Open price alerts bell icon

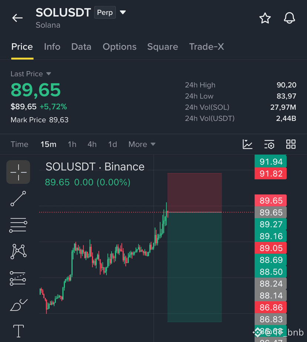289,18
